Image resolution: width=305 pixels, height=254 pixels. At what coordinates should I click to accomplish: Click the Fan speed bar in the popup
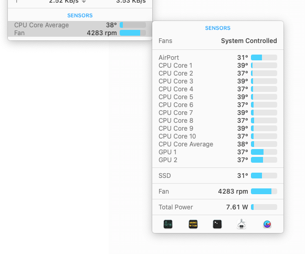point(264,192)
